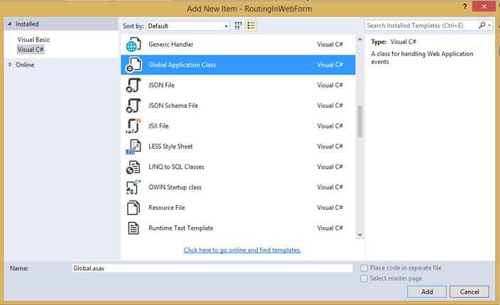Select the LESS Style Sheet entry
The width and height of the screenshot is (500, 305).
[x=238, y=146]
